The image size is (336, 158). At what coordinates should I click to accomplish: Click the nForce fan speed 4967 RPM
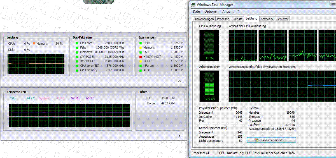coord(168,103)
